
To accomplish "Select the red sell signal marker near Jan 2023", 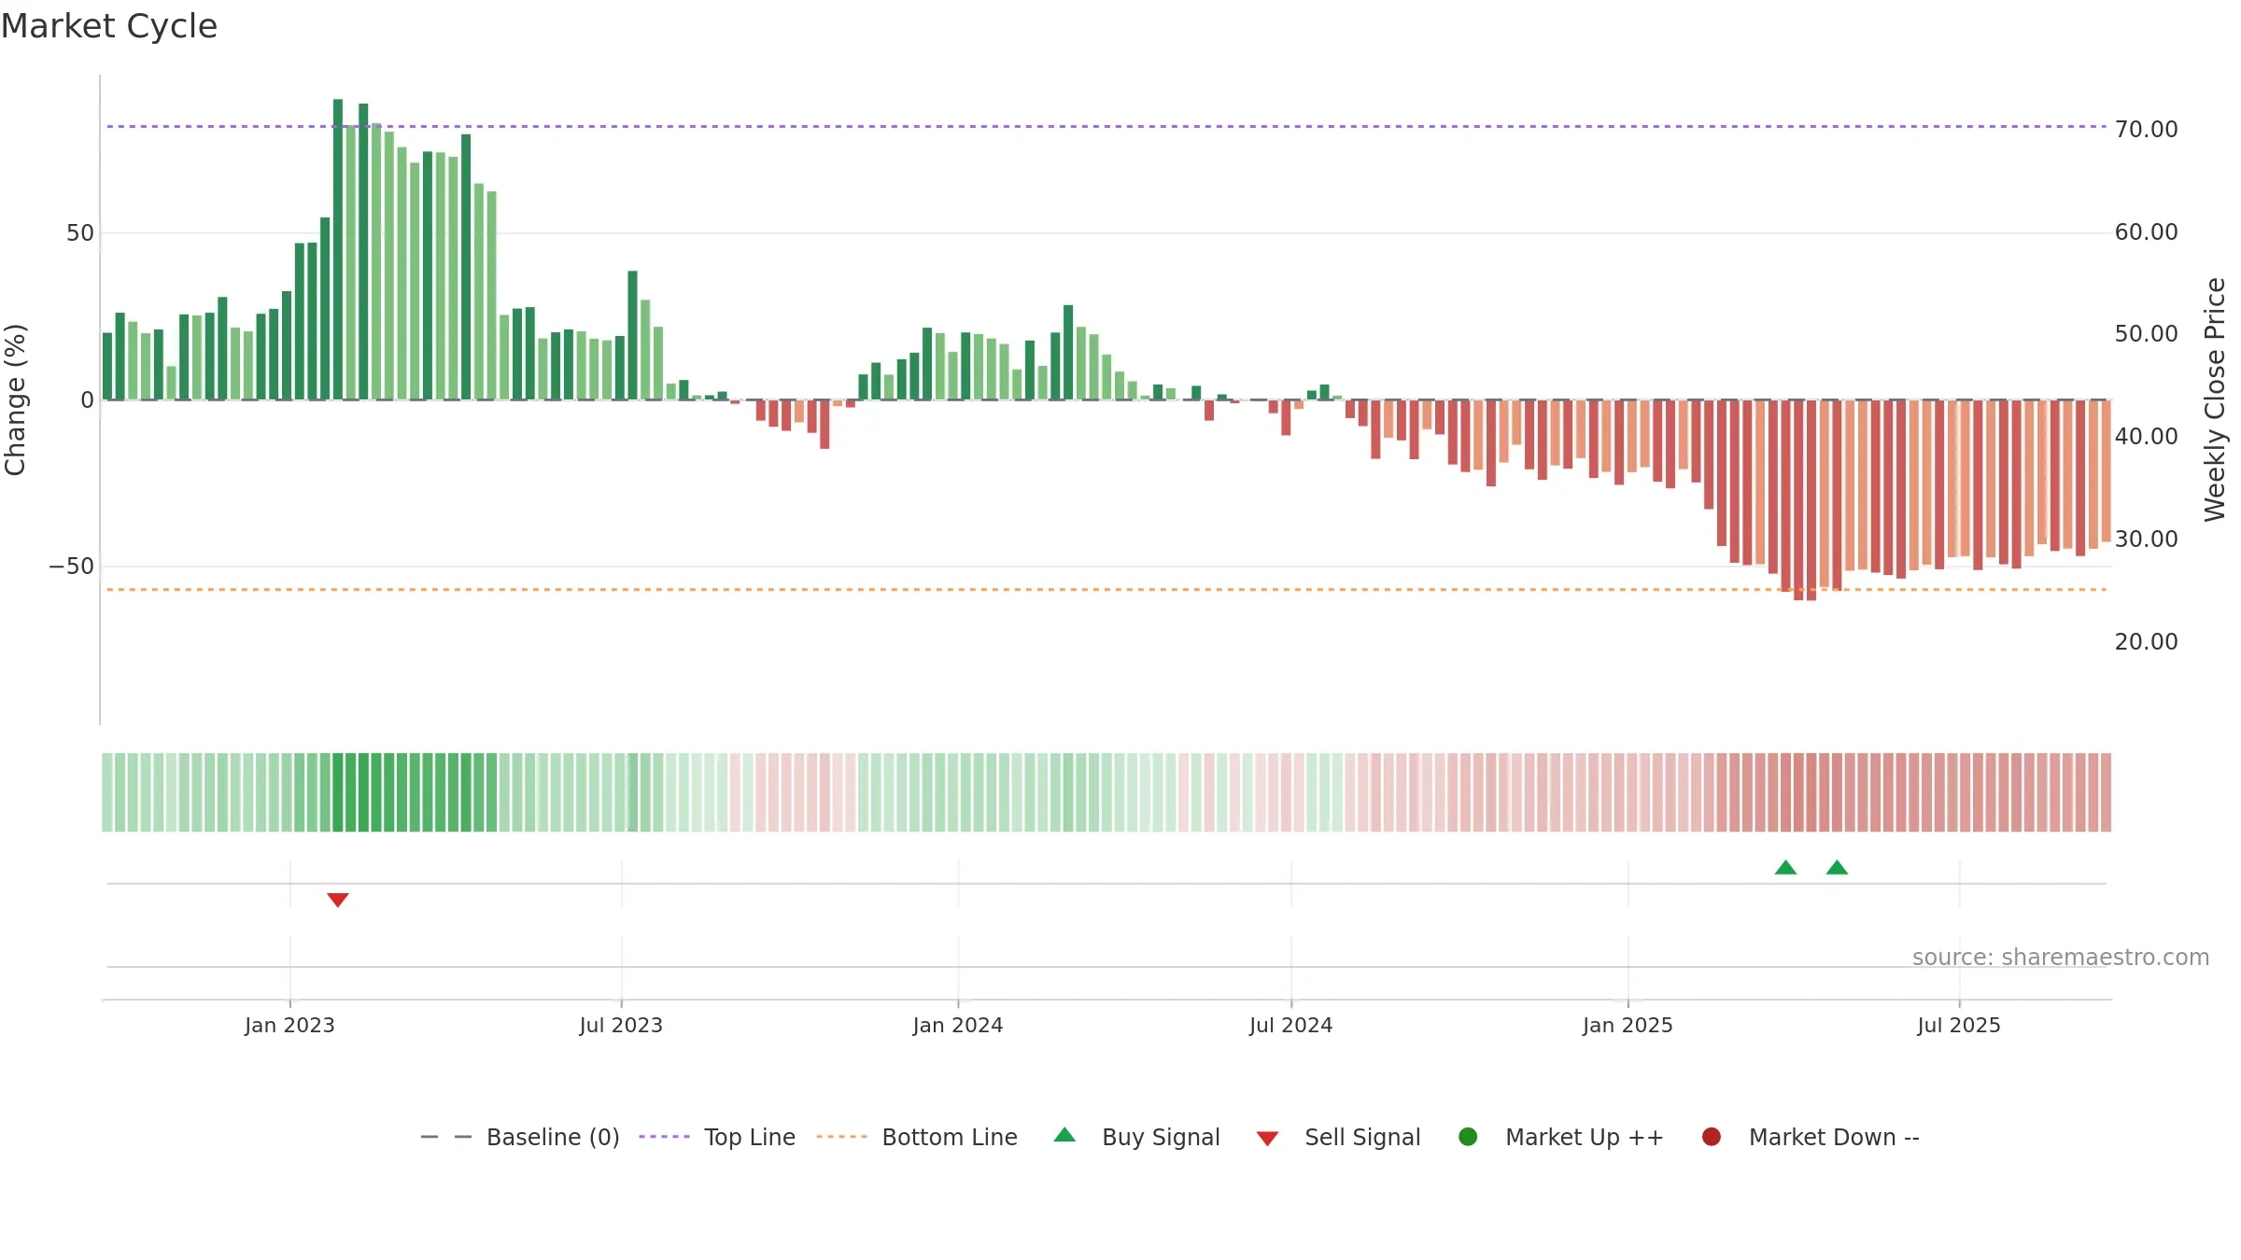I will [x=338, y=900].
